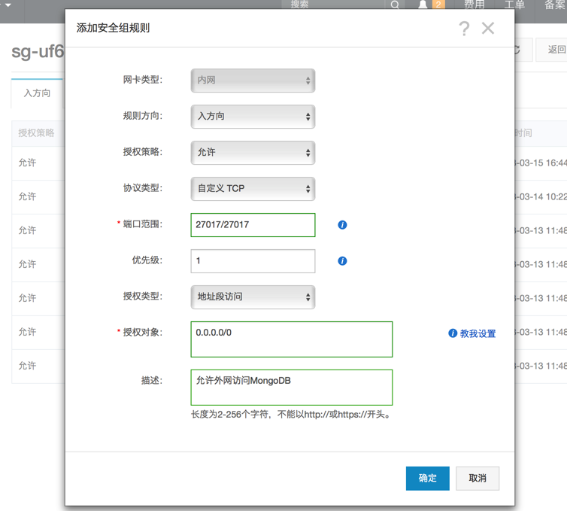Screen dimensions: 567x511
Task: Click the info icon beside 端口范围
Action: pyautogui.click(x=342, y=225)
